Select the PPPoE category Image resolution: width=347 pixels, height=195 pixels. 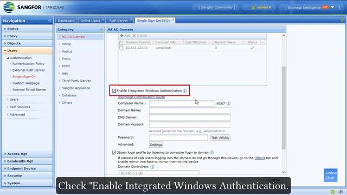[66, 44]
